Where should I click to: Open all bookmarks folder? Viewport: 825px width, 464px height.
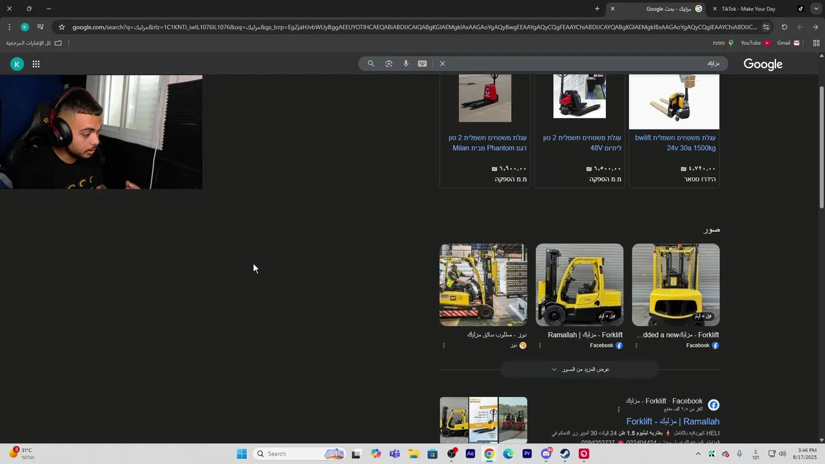tap(34, 43)
